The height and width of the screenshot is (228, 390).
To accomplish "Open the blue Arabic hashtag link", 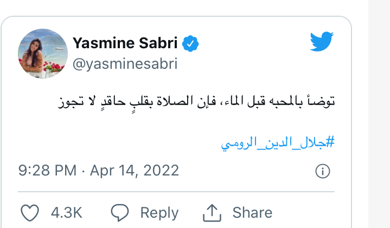I will [278, 143].
